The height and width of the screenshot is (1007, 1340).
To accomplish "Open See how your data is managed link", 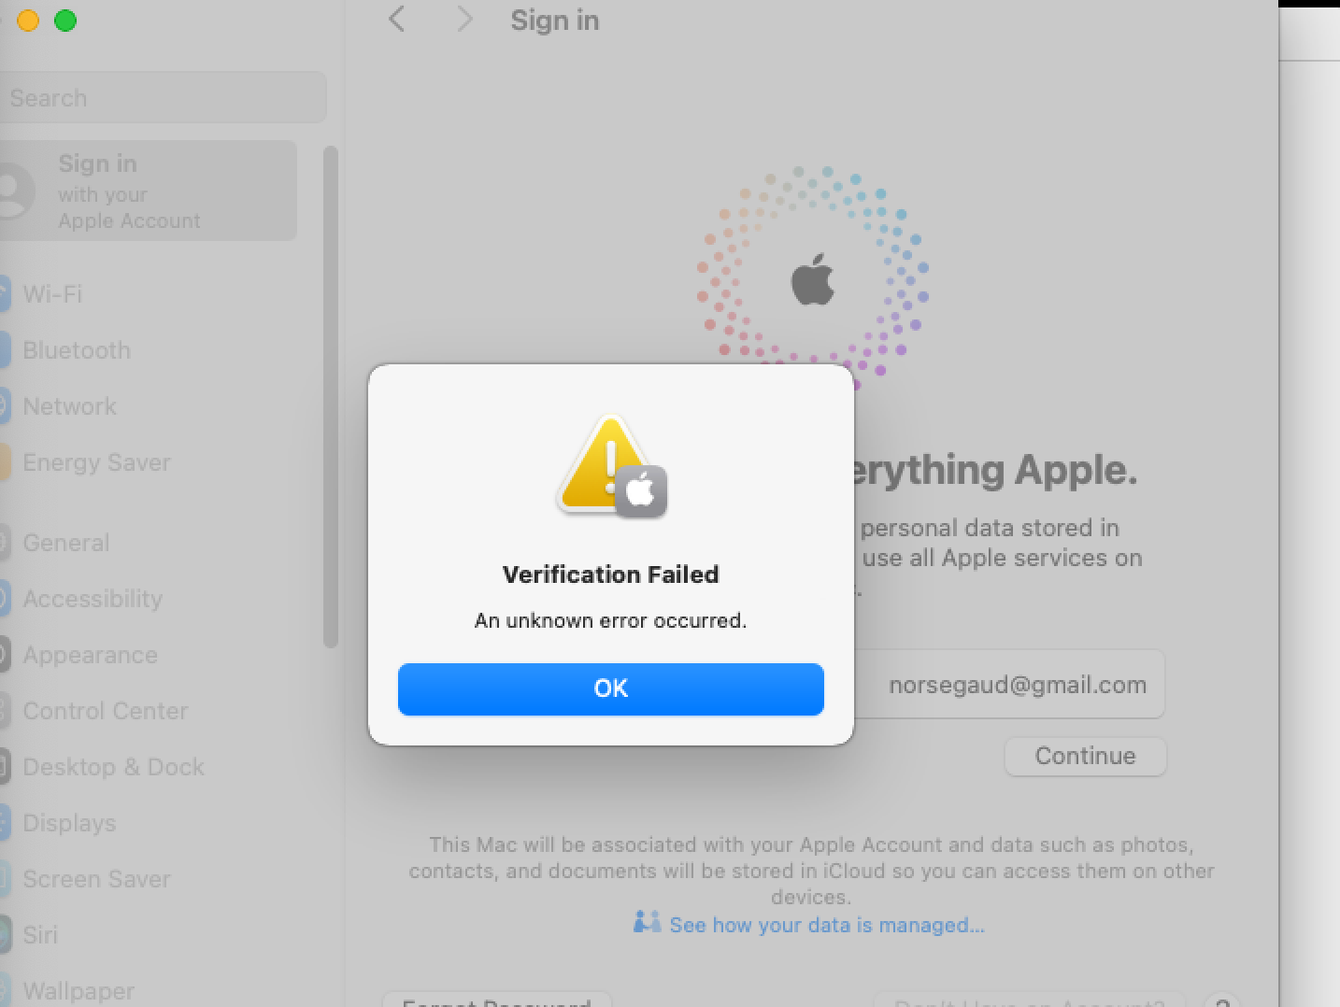I will 827,925.
